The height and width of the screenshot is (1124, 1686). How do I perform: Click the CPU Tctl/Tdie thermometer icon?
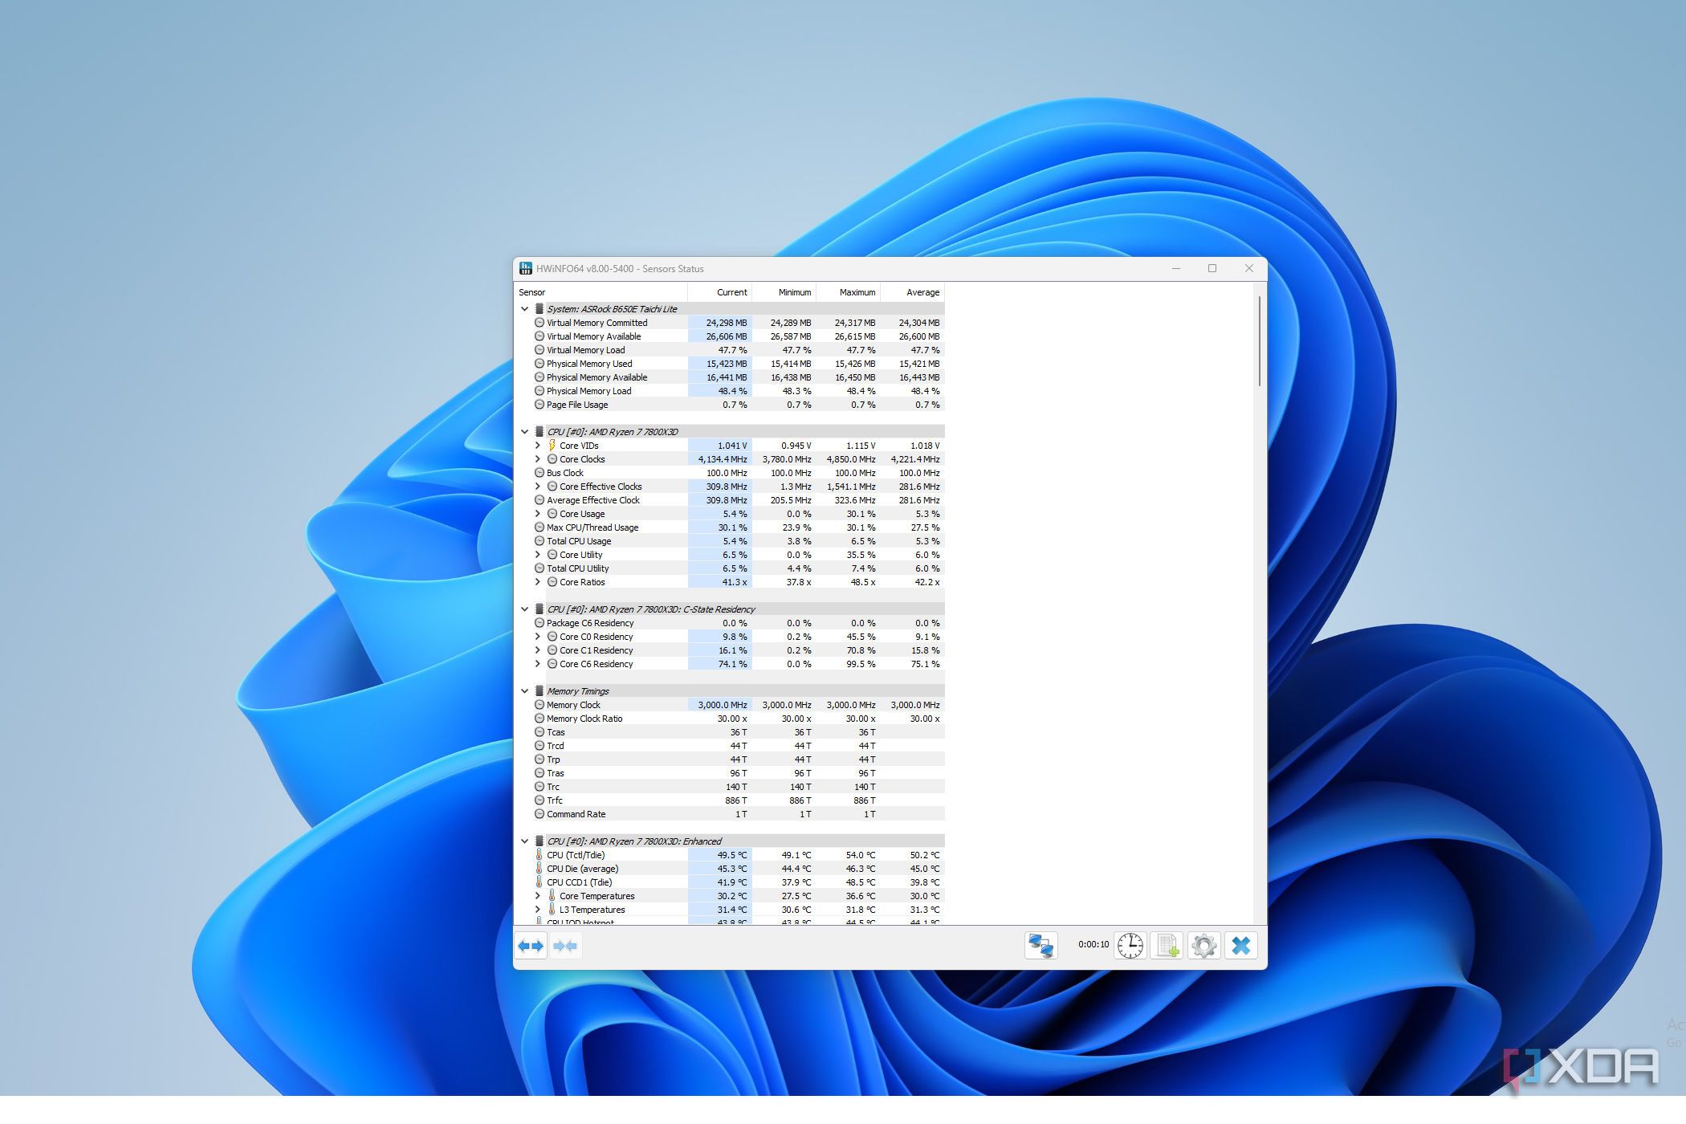pyautogui.click(x=540, y=854)
